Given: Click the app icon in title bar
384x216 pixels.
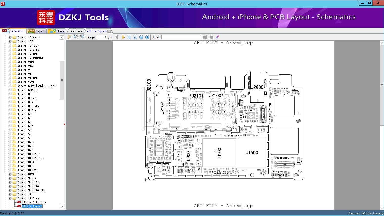Looking at the screenshot, I should coord(3,3).
